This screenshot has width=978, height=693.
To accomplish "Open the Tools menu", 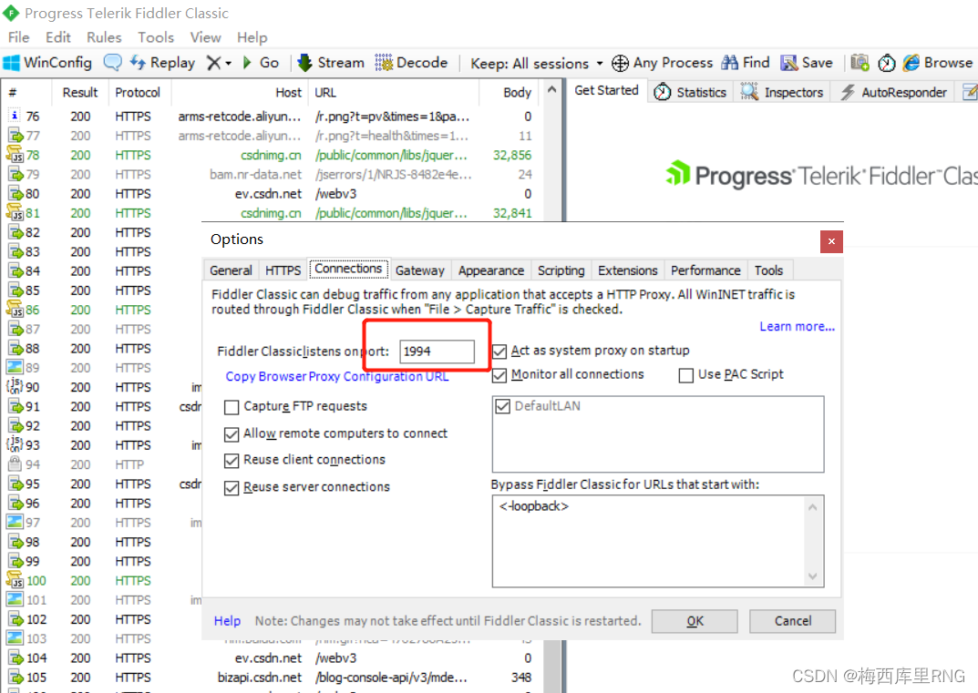I will pos(156,37).
